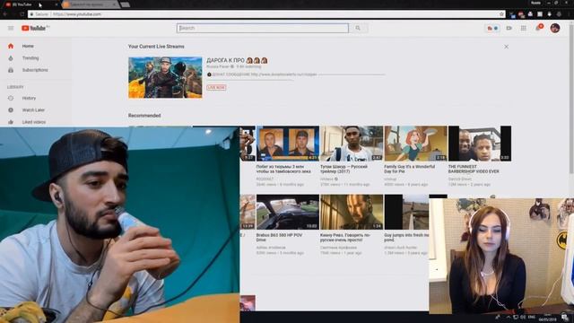Click the YouTube logo
The width and height of the screenshot is (574, 323).
coord(34,28)
